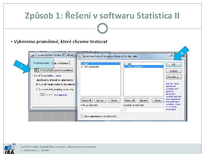The height and width of the screenshot is (154, 205).
Task: Click Spread under first list
Action: (x=100, y=100)
